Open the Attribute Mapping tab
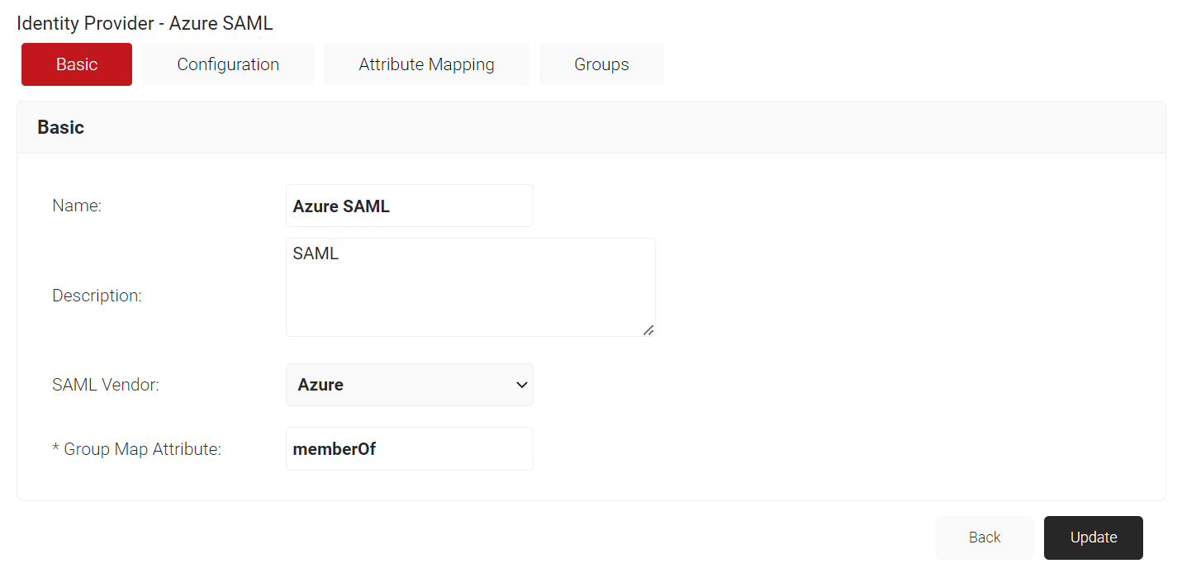The height and width of the screenshot is (573, 1182). pos(426,64)
